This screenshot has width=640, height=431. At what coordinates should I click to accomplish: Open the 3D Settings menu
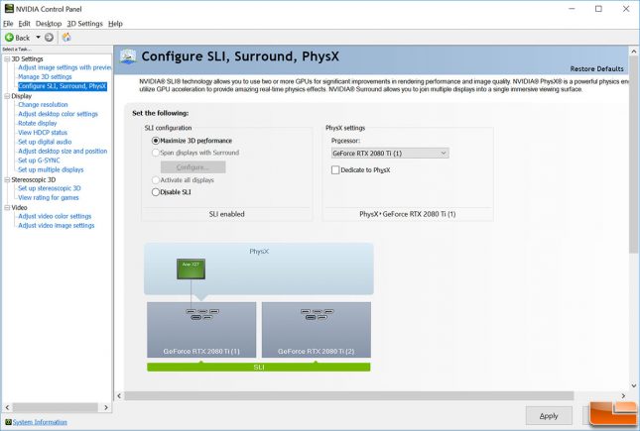[x=85, y=24]
